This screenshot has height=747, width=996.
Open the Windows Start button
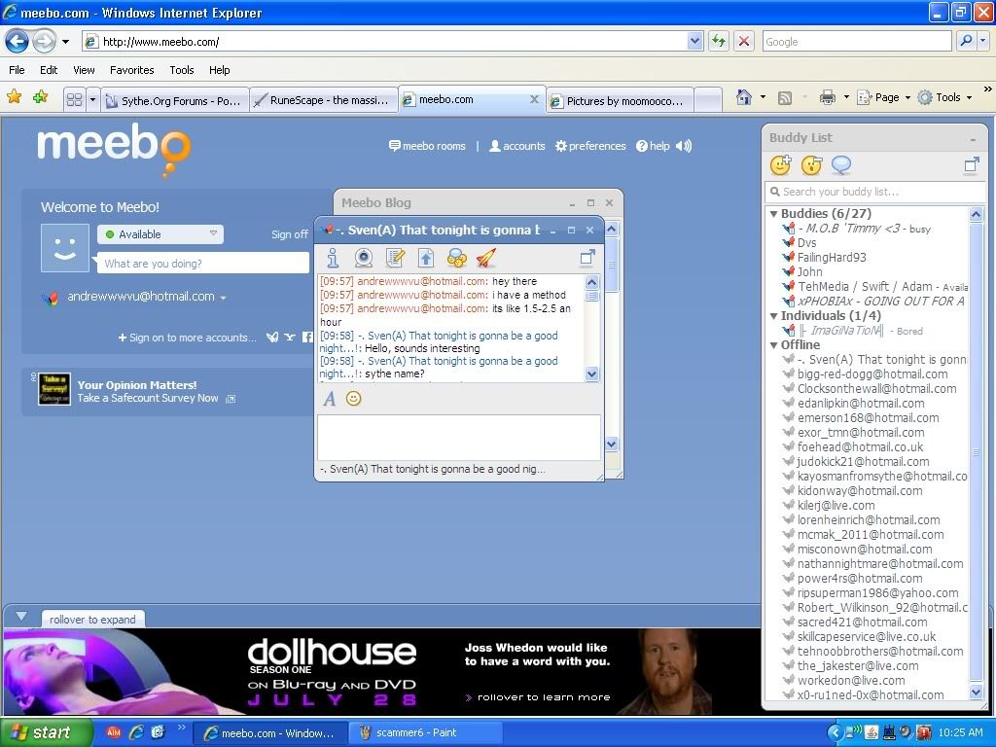(x=47, y=732)
